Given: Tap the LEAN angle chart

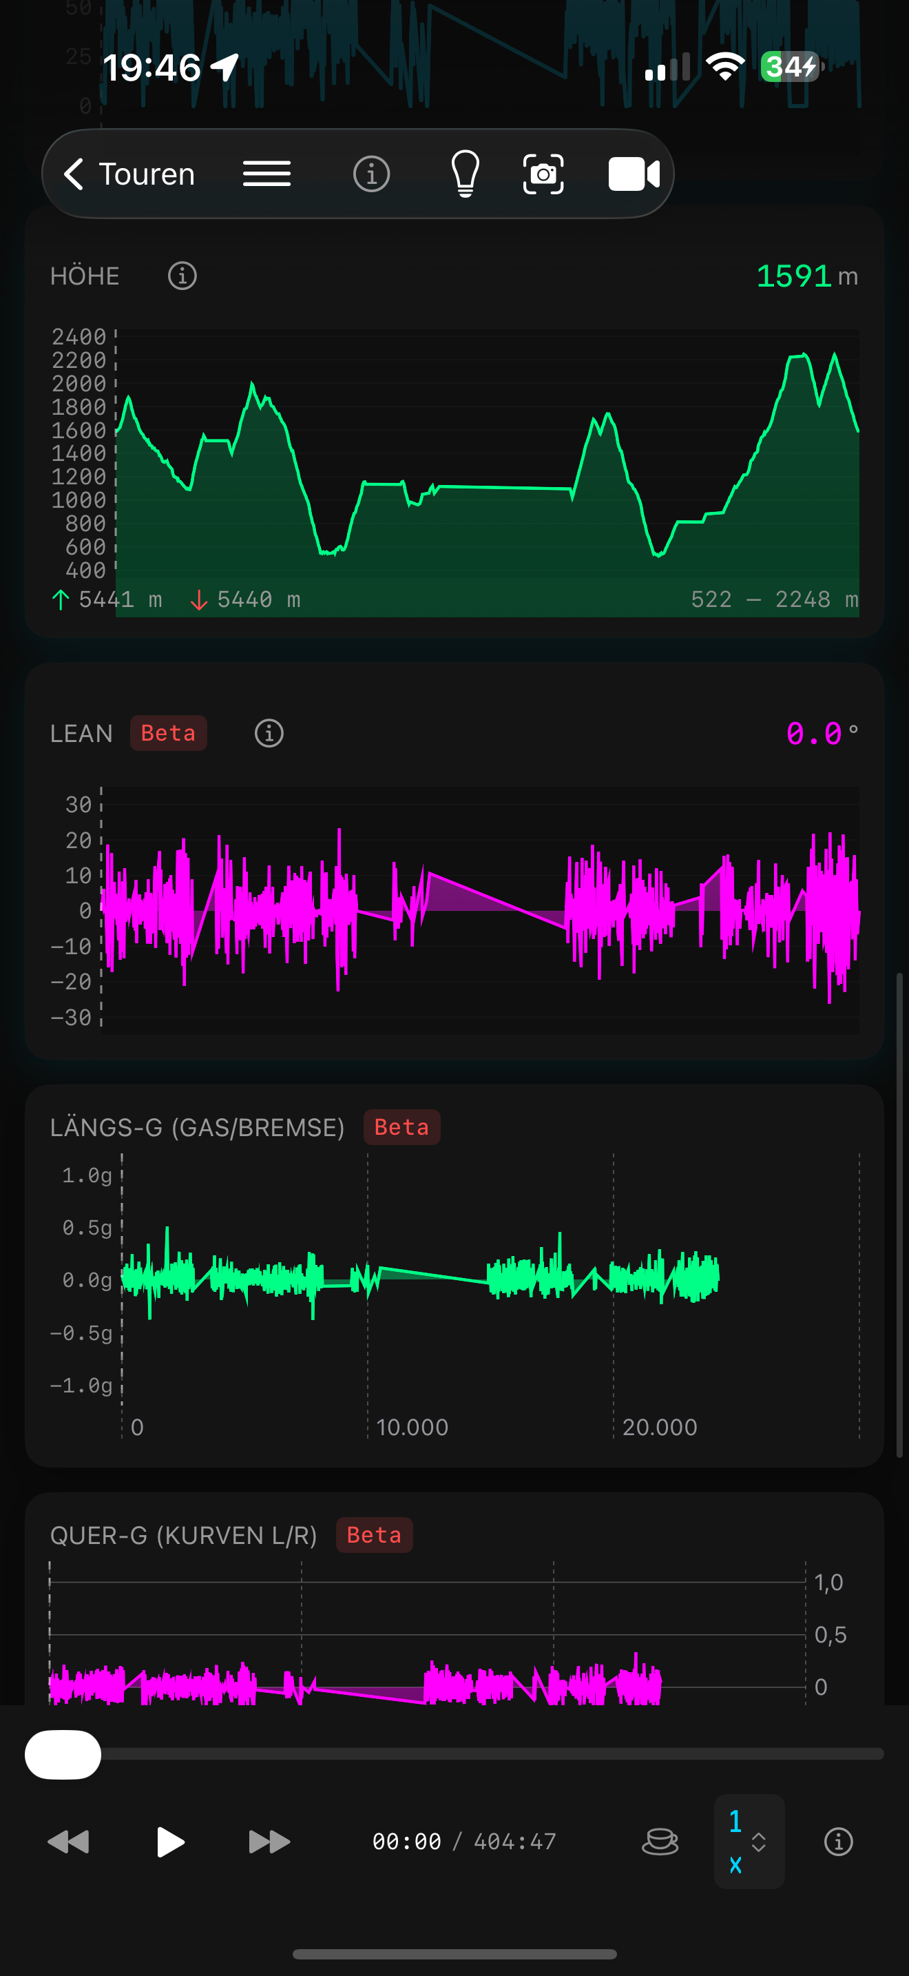Looking at the screenshot, I should (480, 911).
